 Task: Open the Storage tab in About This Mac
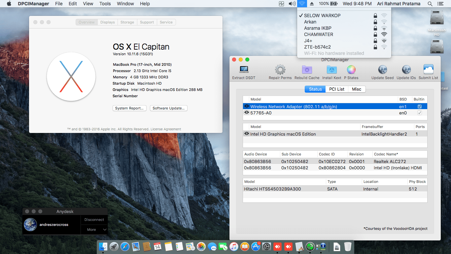(x=127, y=22)
